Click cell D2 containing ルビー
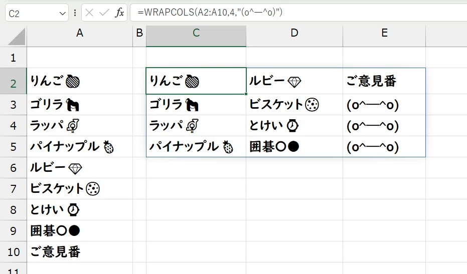The width and height of the screenshot is (467, 274). coord(294,81)
